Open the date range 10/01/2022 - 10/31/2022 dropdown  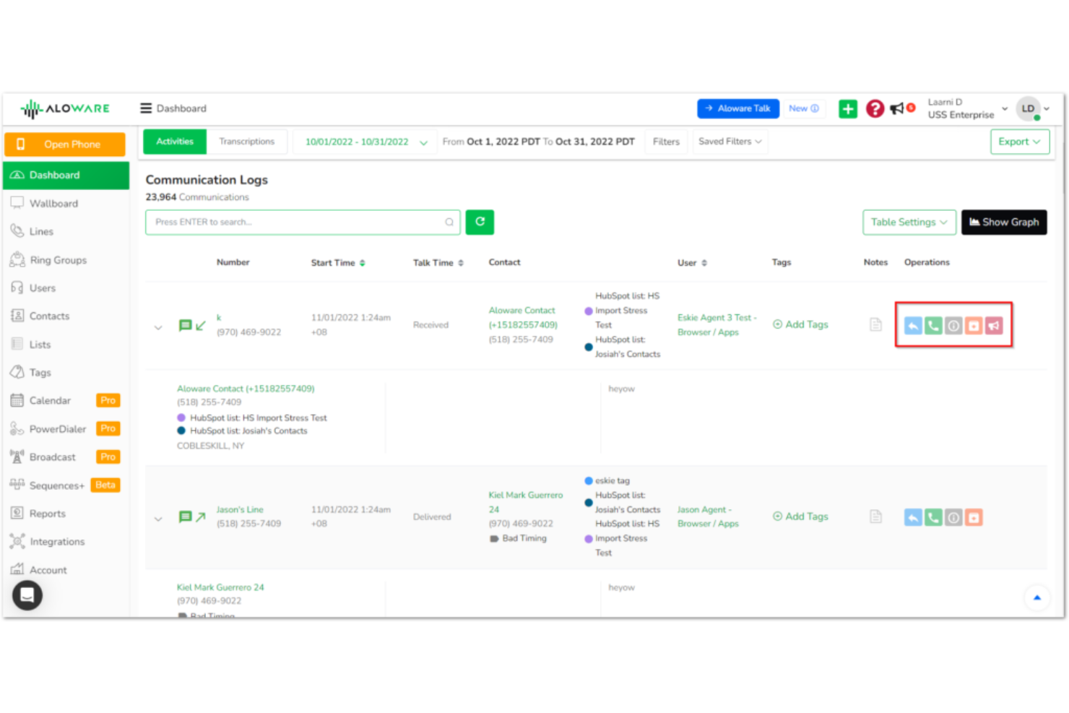[x=364, y=142]
